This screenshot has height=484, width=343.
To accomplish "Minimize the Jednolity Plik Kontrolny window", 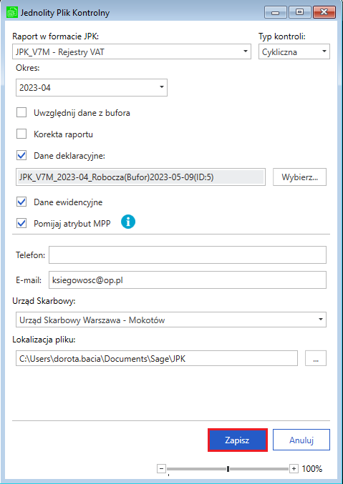I will click(276, 12).
